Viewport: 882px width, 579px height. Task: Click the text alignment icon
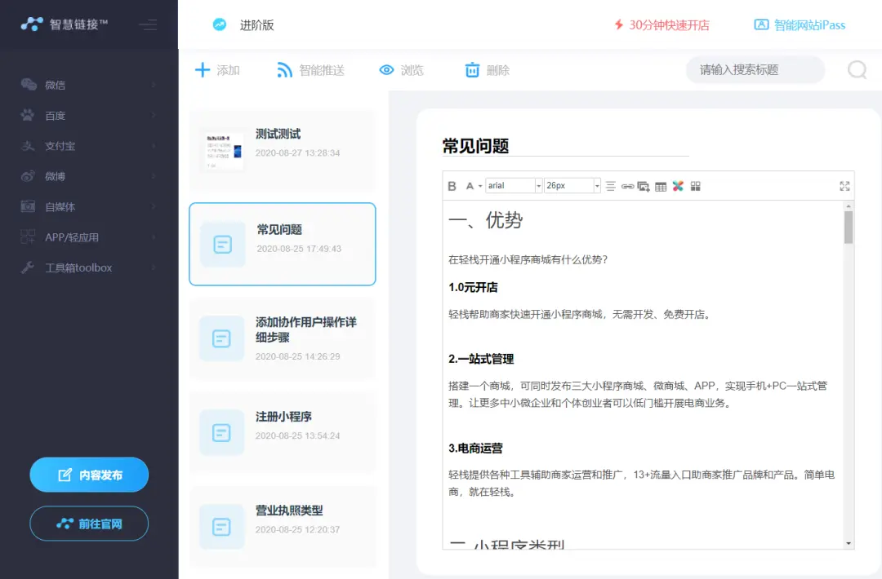(610, 186)
